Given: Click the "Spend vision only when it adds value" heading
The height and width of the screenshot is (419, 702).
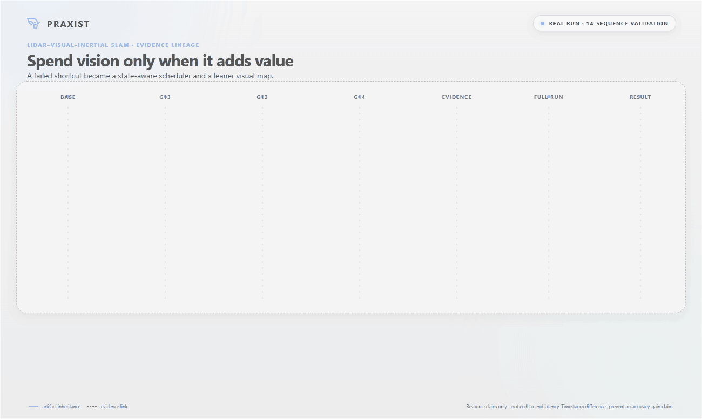Looking at the screenshot, I should (160, 60).
